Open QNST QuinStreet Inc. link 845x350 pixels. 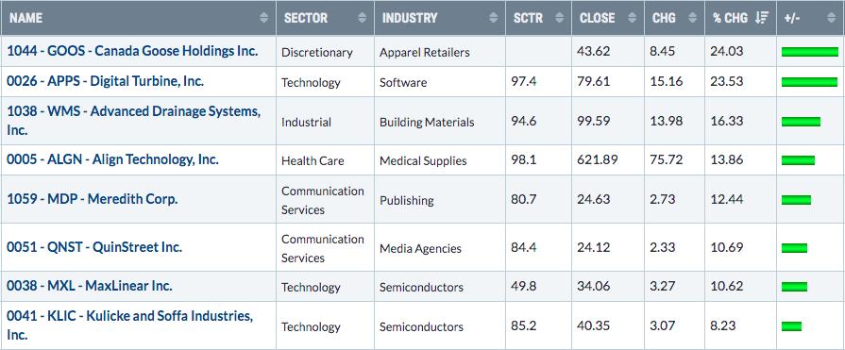point(94,247)
